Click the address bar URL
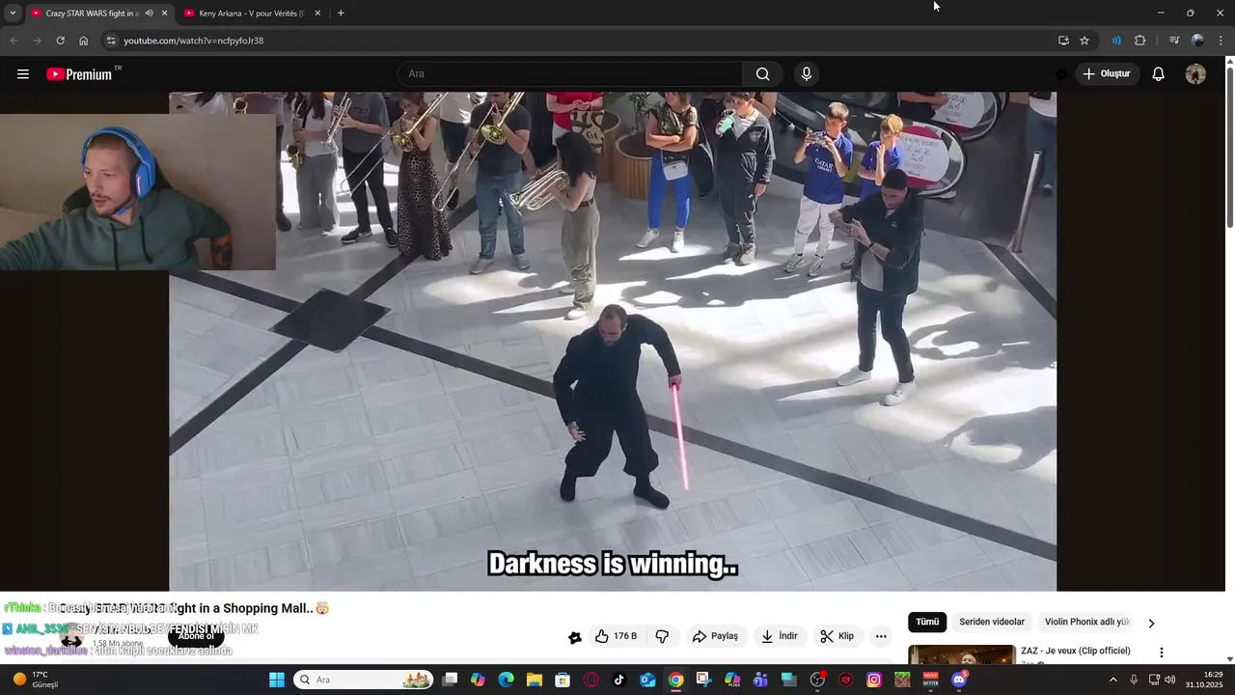The width and height of the screenshot is (1235, 695). click(x=194, y=41)
